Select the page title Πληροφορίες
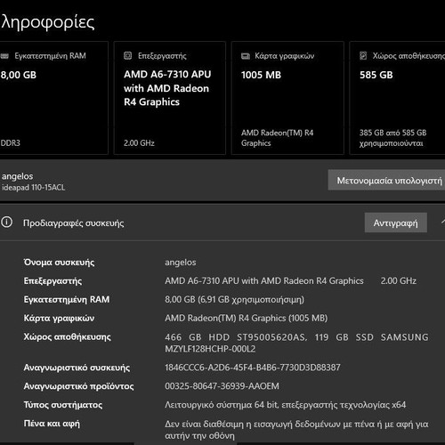The image size is (445, 445). [x=47, y=22]
